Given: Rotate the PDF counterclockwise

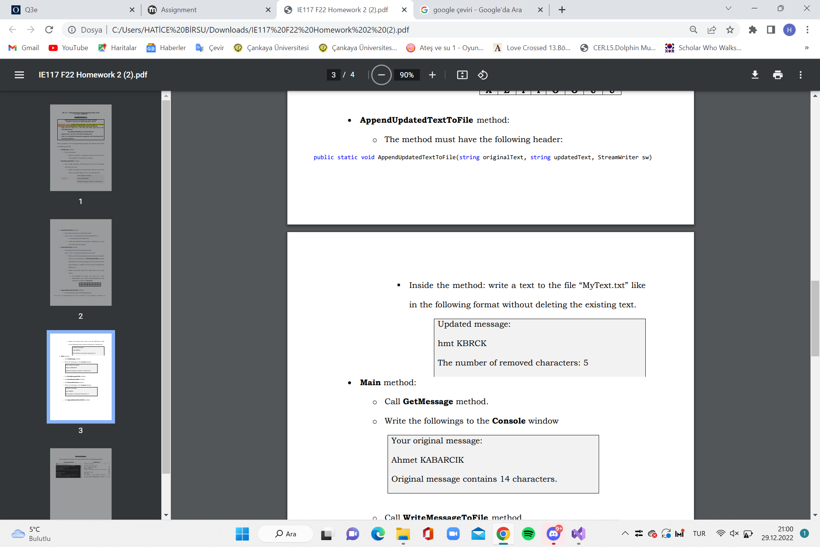Looking at the screenshot, I should click(x=483, y=75).
